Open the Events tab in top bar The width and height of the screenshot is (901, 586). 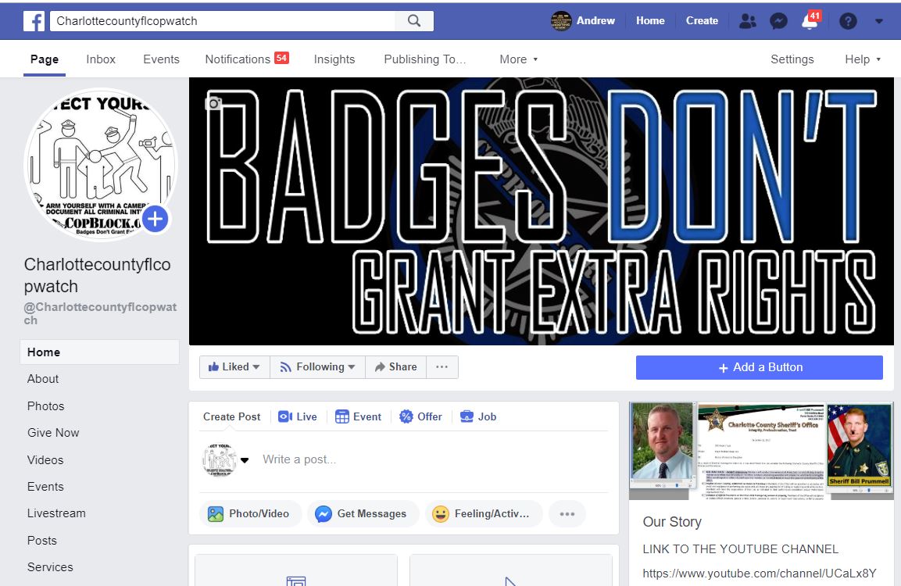point(161,59)
